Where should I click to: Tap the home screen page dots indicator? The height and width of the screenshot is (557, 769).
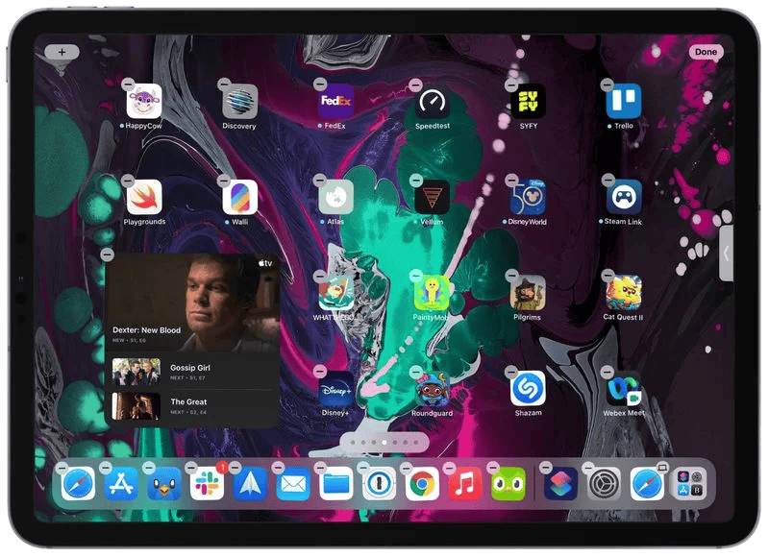(x=384, y=443)
